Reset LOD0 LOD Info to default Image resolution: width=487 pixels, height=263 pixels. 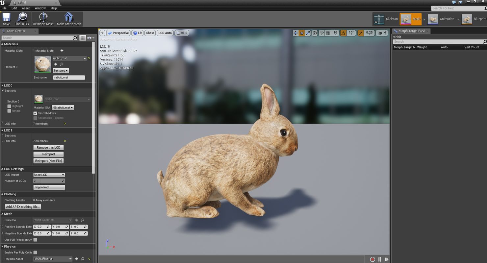click(x=64, y=124)
